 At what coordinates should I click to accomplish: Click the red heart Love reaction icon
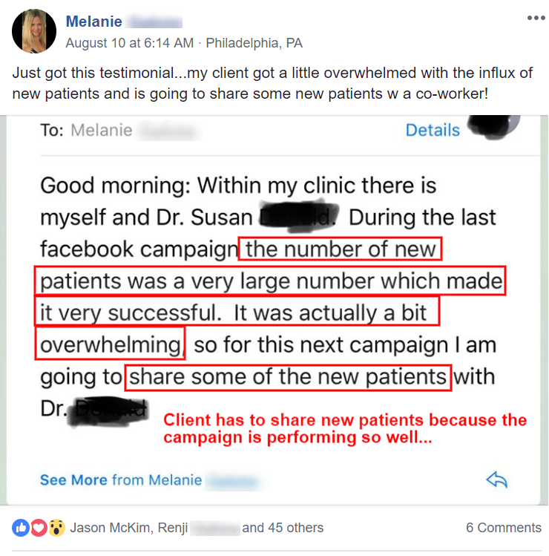[39, 528]
